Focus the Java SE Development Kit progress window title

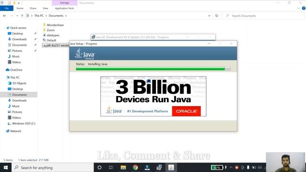point(132,37)
